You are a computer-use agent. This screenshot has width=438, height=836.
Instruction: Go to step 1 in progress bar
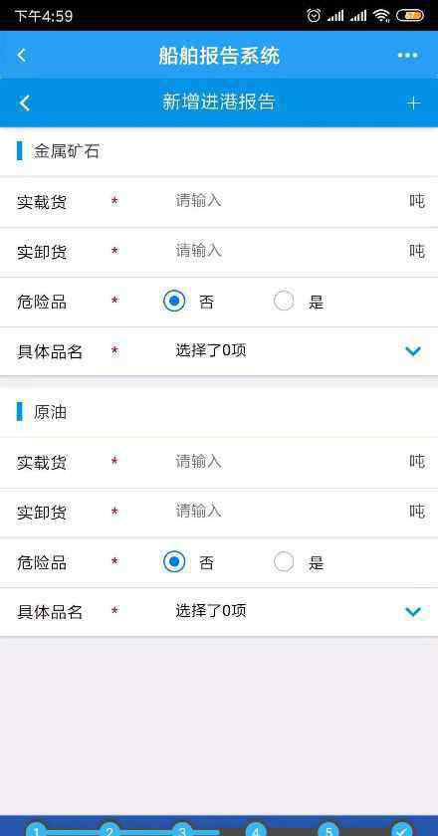tap(36, 830)
